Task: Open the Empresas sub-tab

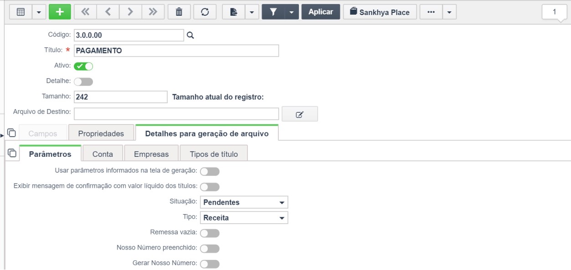Action: click(x=151, y=154)
